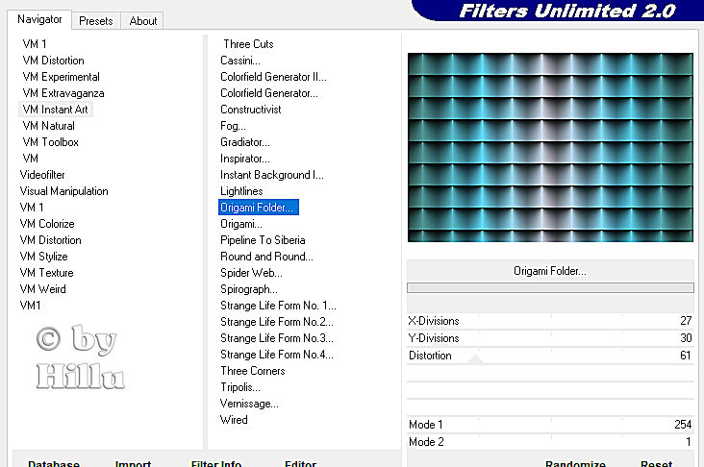Choose the Three Cuts filter
The width and height of the screenshot is (704, 467).
[x=248, y=44]
